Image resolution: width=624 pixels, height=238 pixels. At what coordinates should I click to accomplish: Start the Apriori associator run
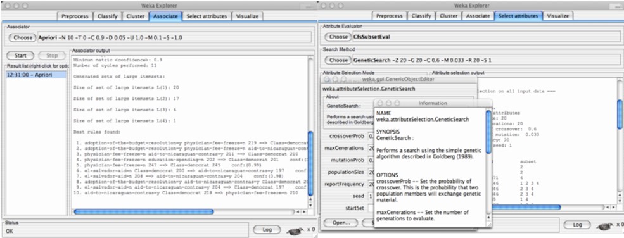tap(20, 56)
